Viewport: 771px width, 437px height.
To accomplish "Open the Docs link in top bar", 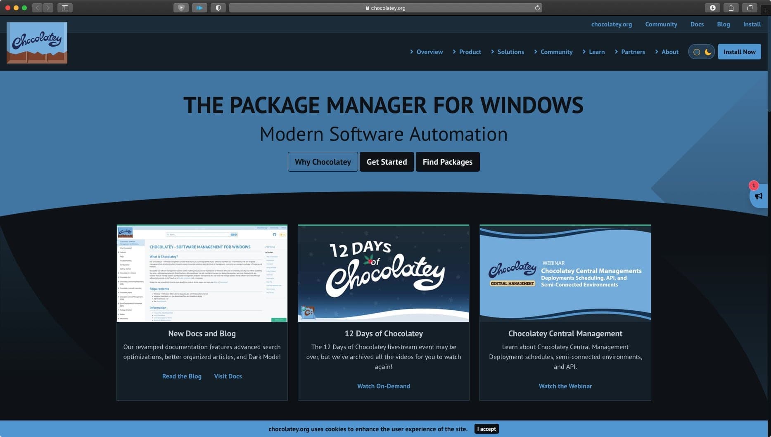I will 697,24.
